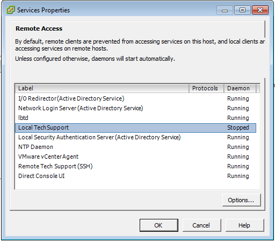275x242 pixels.
Task: Select I/O Redirector service row
Action: (x=135, y=98)
